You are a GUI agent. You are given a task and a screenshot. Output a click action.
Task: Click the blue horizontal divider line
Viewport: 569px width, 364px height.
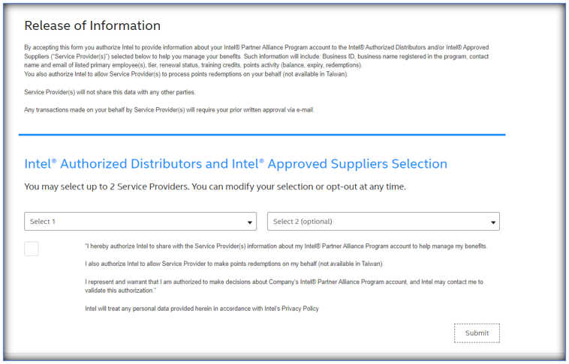[262, 135]
